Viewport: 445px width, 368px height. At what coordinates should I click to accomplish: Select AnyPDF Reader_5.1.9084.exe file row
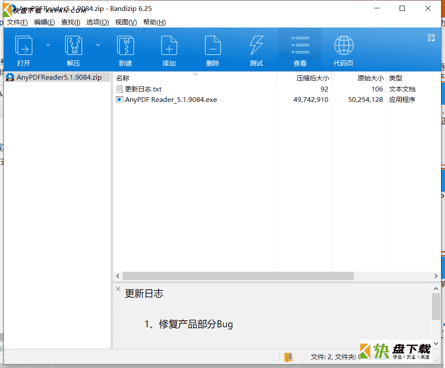(x=277, y=99)
